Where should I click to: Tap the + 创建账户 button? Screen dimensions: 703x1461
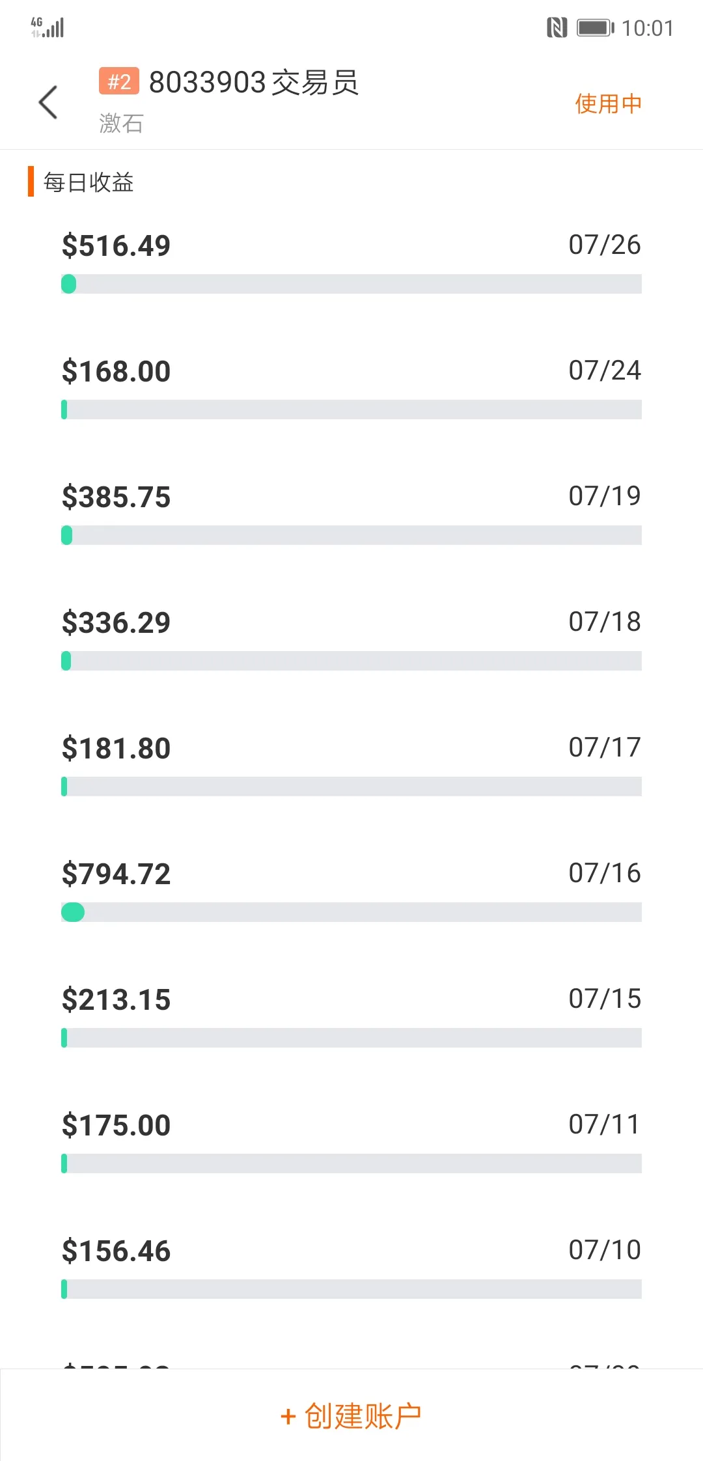[x=351, y=1415]
